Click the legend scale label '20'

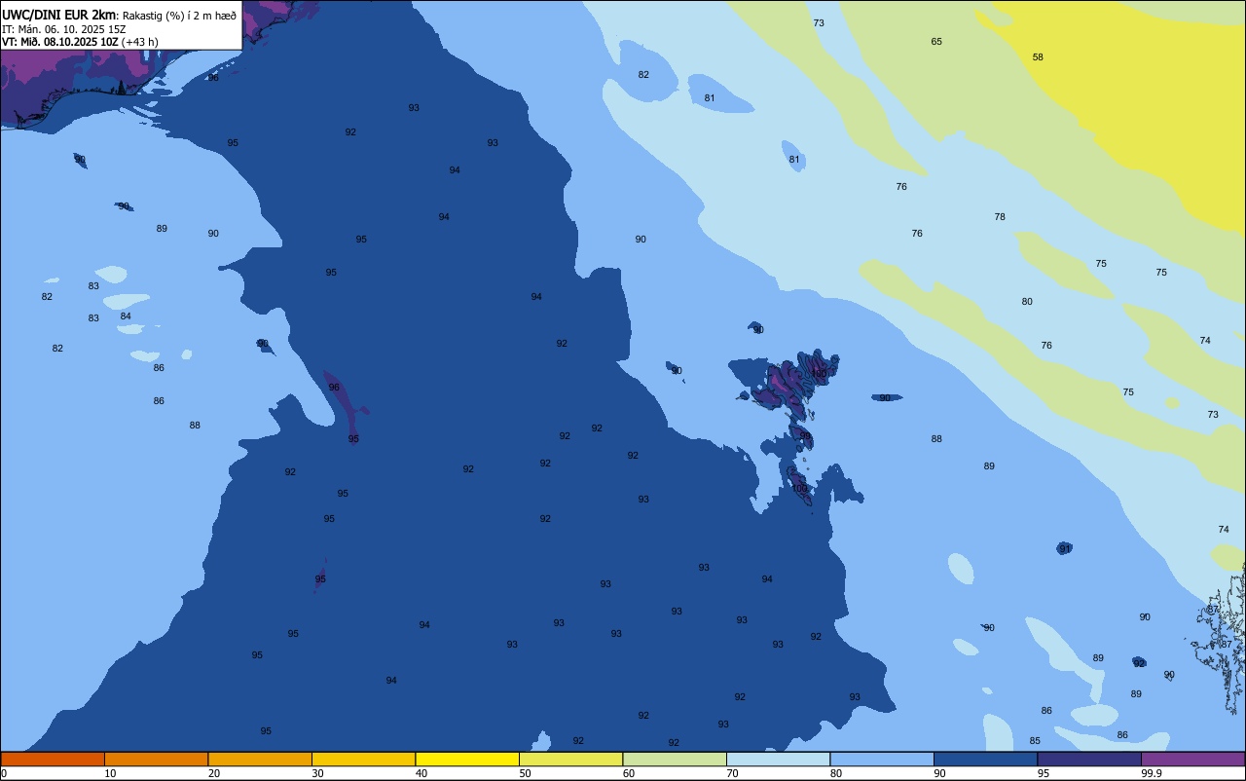click(x=214, y=773)
